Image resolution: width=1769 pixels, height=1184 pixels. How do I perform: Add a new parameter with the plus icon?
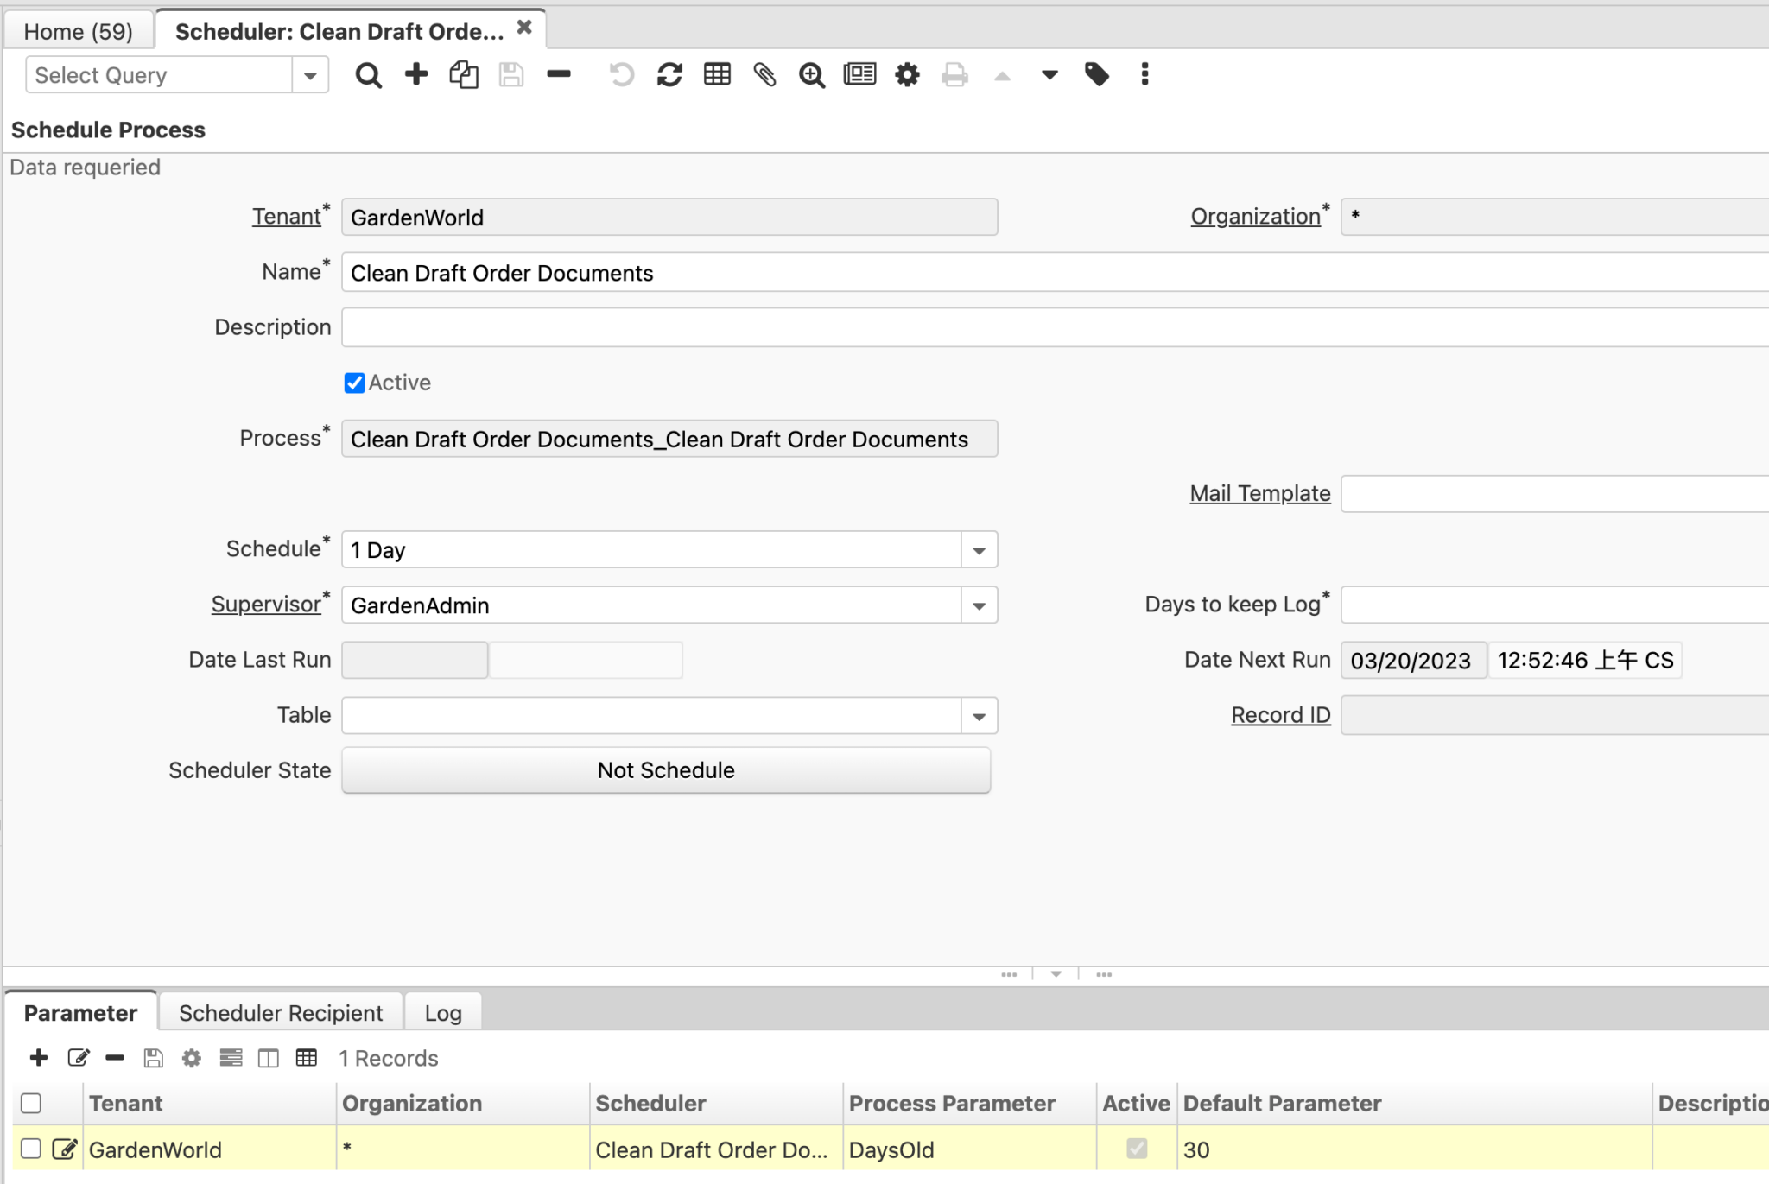[x=39, y=1058]
